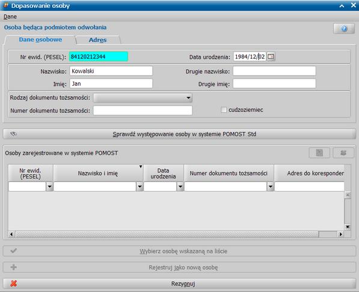The height and width of the screenshot is (292, 359).
Task: Click into the Nazwisko field containing Kowalski
Action: (111, 71)
